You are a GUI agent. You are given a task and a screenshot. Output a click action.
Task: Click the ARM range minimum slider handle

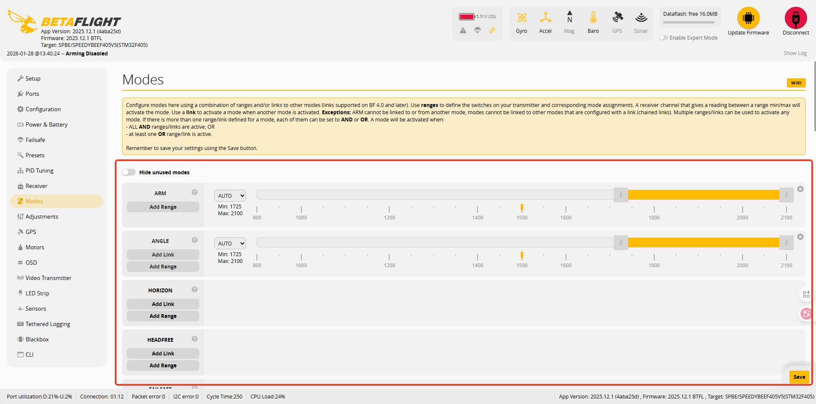point(621,195)
